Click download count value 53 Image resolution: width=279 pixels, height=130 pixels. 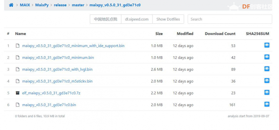(233, 46)
